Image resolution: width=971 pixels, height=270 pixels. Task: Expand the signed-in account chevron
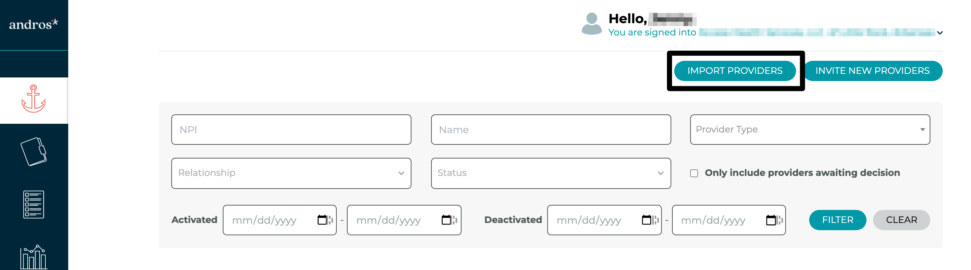pos(940,33)
